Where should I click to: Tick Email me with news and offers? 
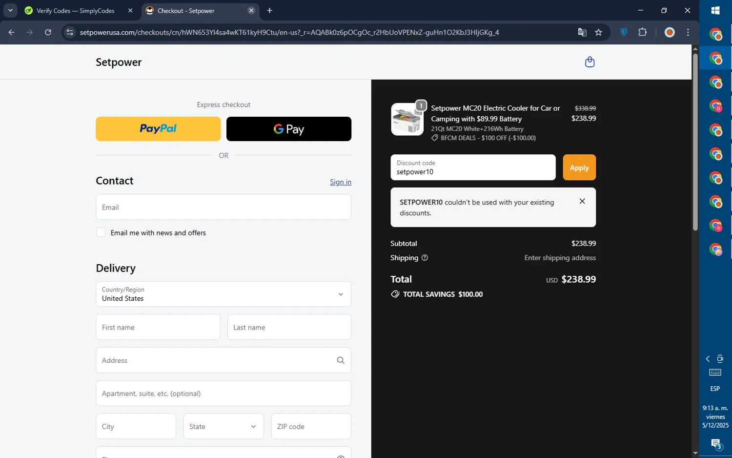[x=101, y=232]
